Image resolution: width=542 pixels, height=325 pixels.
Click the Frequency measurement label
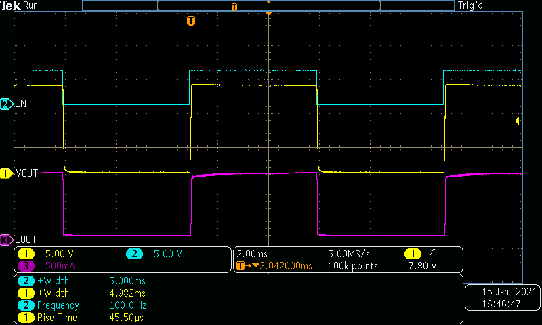58,305
